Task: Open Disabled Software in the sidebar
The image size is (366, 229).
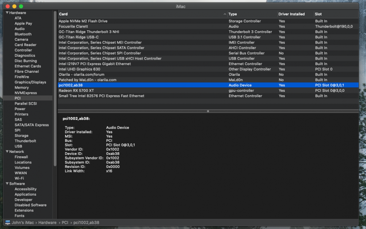Action: (31, 205)
